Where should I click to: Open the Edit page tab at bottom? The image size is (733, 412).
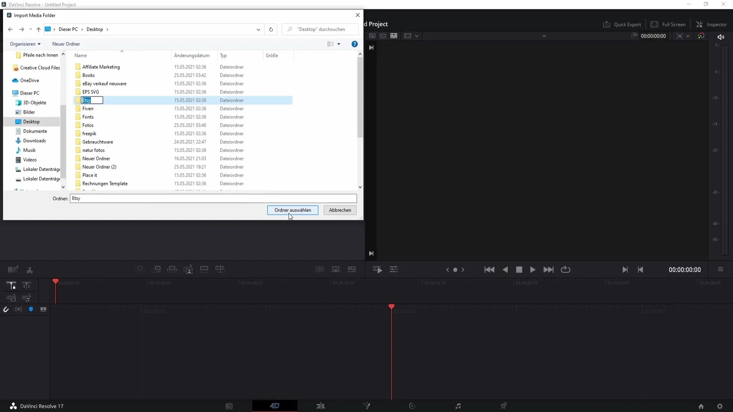pos(321,406)
